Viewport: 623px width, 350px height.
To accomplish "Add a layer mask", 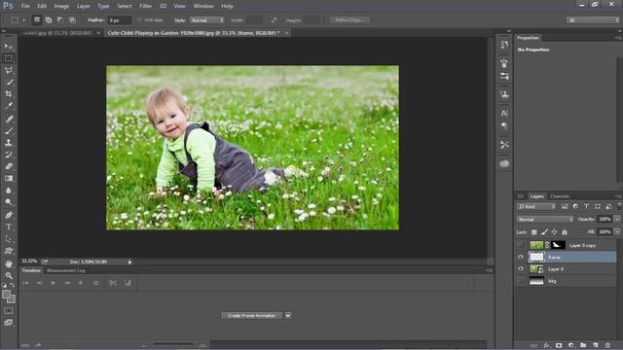I will click(x=559, y=345).
